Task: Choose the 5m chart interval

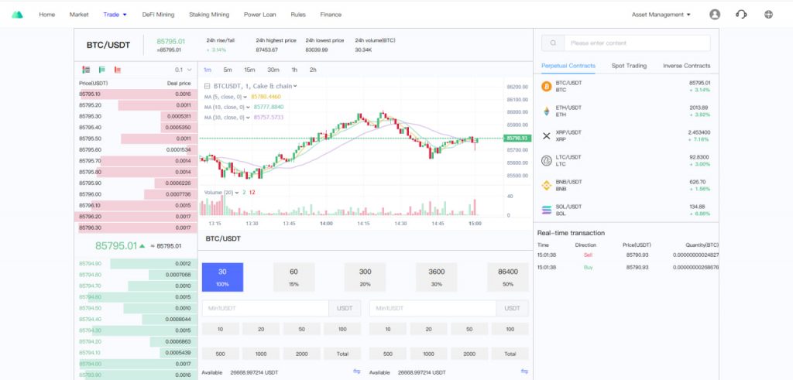Action: 228,70
